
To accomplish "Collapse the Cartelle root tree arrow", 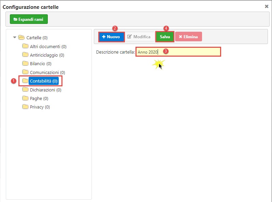I will [15, 38].
